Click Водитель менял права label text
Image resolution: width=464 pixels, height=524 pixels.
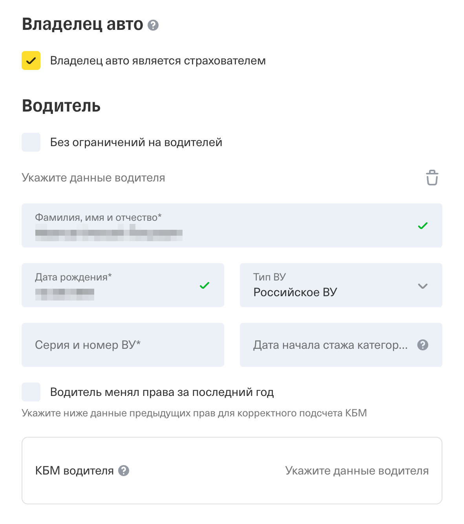[162, 392]
